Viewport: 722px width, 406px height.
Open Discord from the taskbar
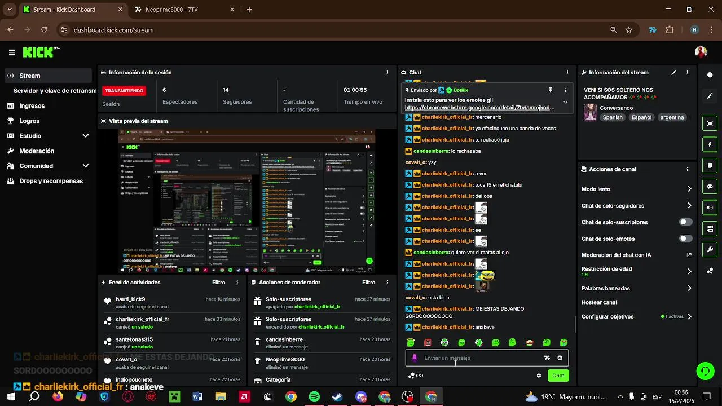coord(361,397)
